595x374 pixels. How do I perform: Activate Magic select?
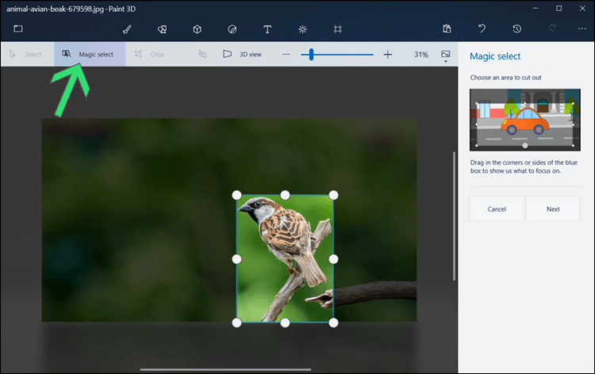90,54
